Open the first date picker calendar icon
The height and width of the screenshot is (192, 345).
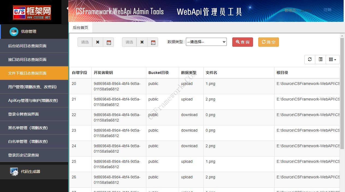109,42
